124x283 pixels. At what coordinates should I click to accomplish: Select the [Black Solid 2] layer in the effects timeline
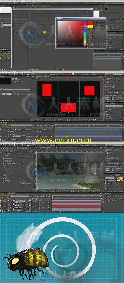point(18,206)
